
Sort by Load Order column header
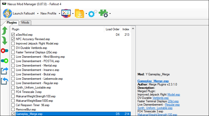tap(112, 29)
